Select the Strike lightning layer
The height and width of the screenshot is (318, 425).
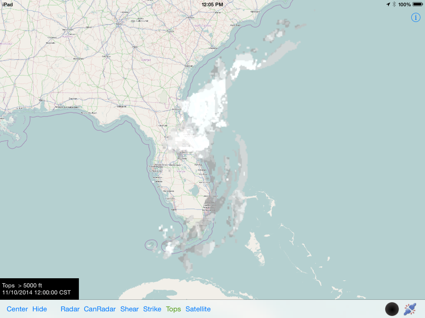152,309
